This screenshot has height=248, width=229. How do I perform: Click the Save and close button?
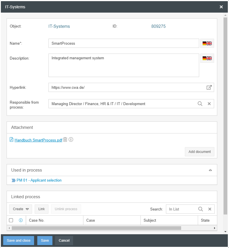point(19,241)
